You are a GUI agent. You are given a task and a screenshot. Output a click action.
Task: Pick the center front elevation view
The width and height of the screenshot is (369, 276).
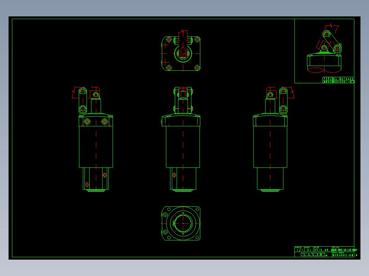pyautogui.click(x=181, y=139)
